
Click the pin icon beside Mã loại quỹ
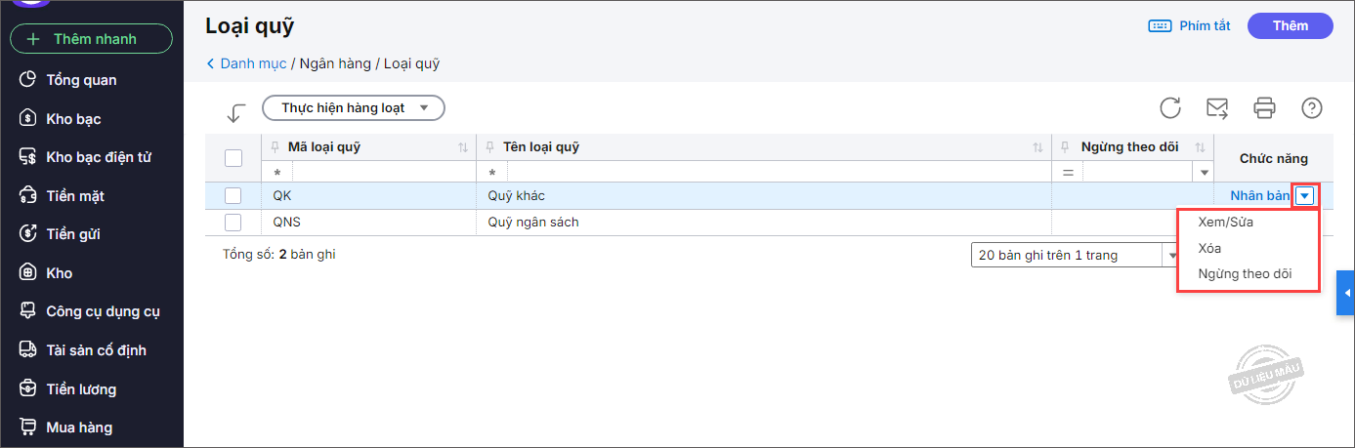click(x=275, y=147)
